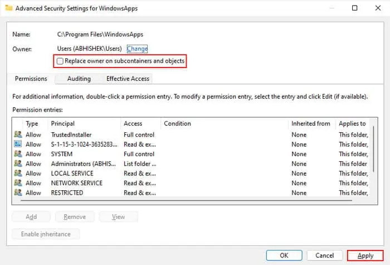
Task: Open the Auditing tab
Action: click(x=79, y=79)
